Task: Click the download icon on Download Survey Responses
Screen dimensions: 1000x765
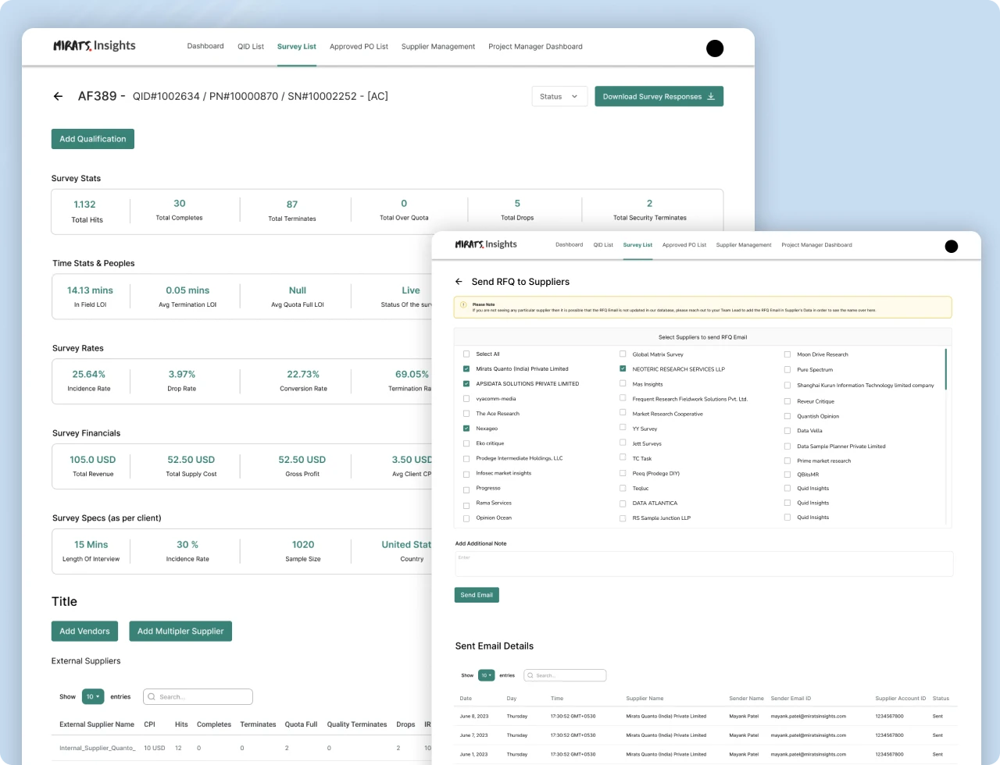Action: pyautogui.click(x=711, y=97)
